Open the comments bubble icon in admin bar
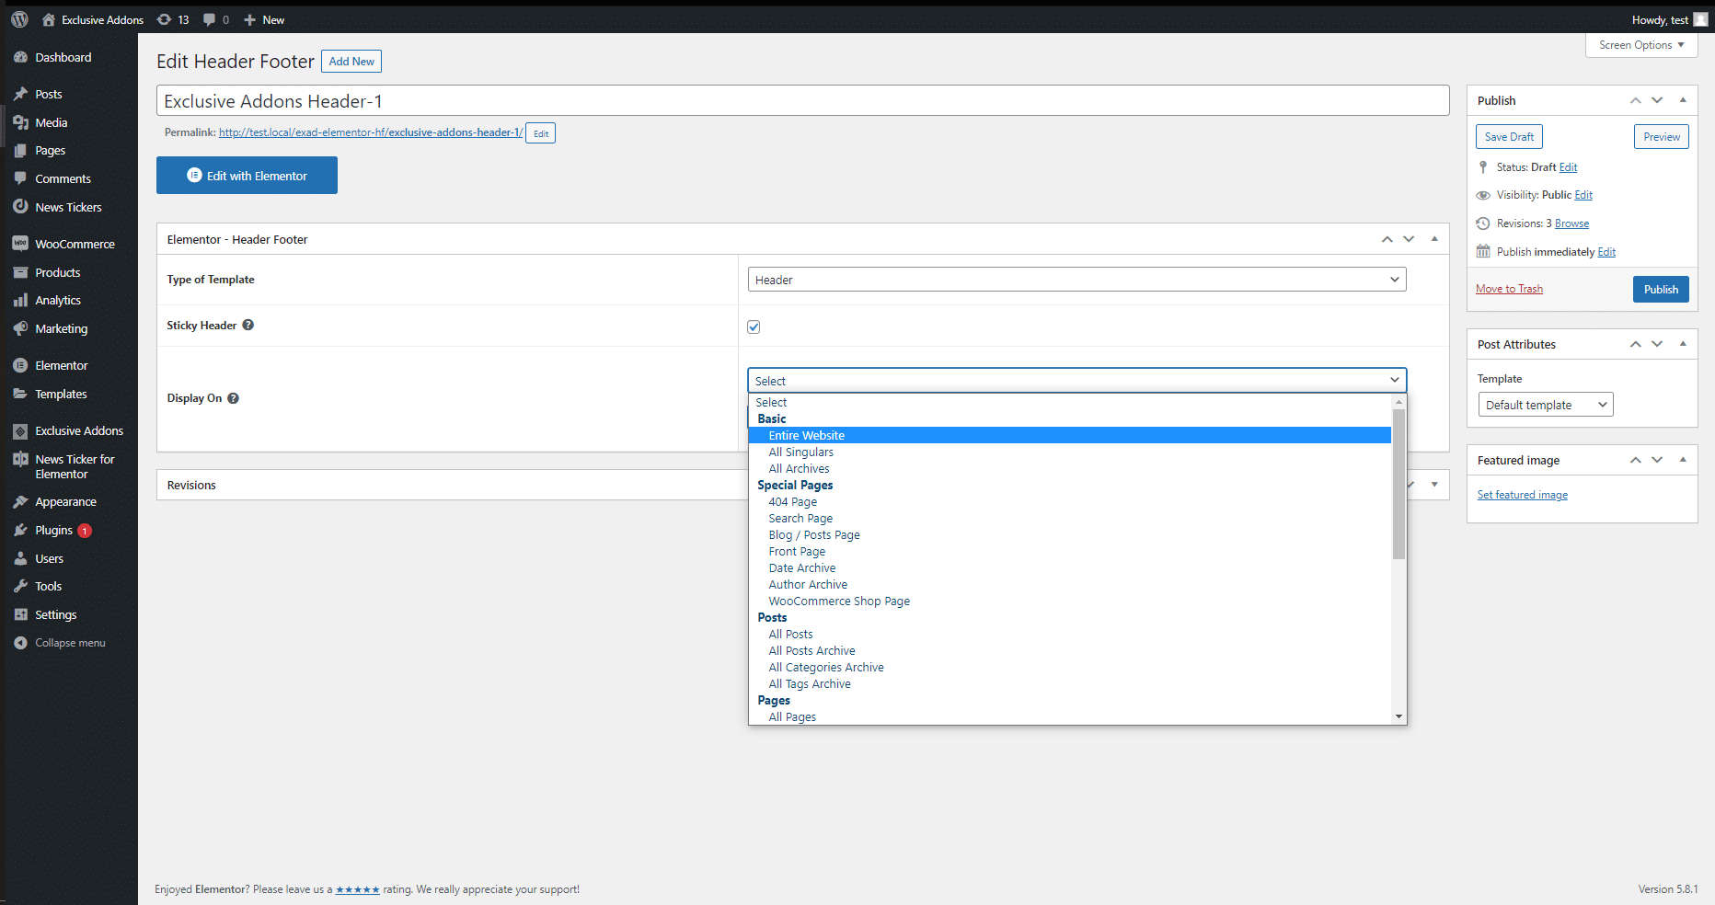The width and height of the screenshot is (1715, 905). click(210, 19)
